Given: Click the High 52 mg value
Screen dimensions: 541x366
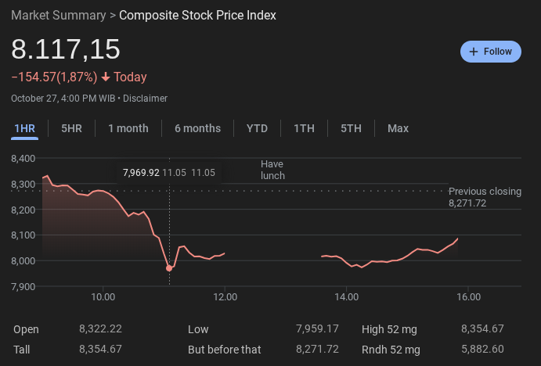Looking at the screenshot, I should coord(482,328).
